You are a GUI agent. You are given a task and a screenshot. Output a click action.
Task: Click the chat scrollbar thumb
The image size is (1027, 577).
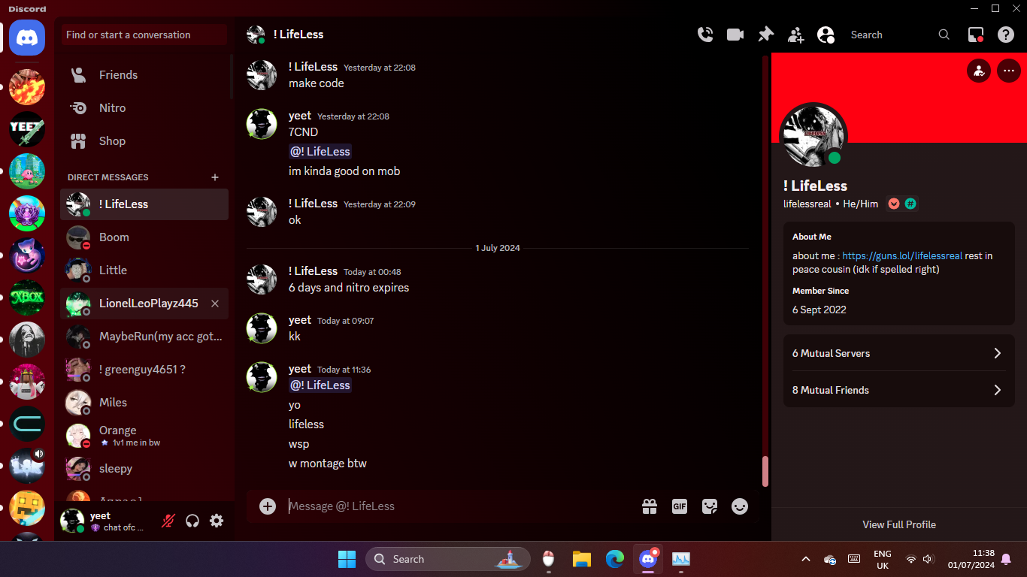click(x=765, y=472)
